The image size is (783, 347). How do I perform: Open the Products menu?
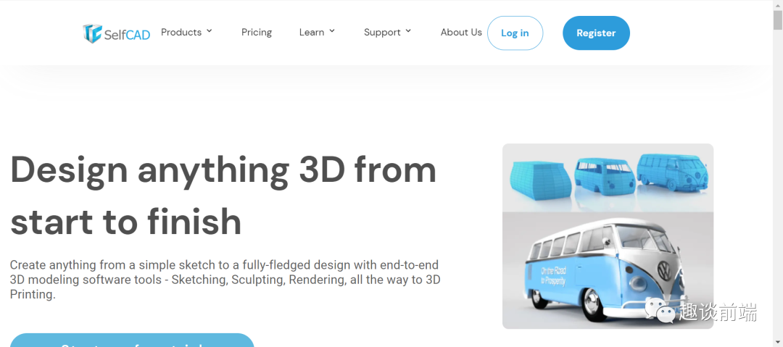(x=181, y=32)
